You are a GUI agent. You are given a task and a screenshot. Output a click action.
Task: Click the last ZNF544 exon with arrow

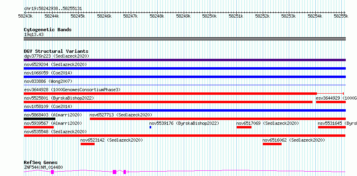(125, 172)
